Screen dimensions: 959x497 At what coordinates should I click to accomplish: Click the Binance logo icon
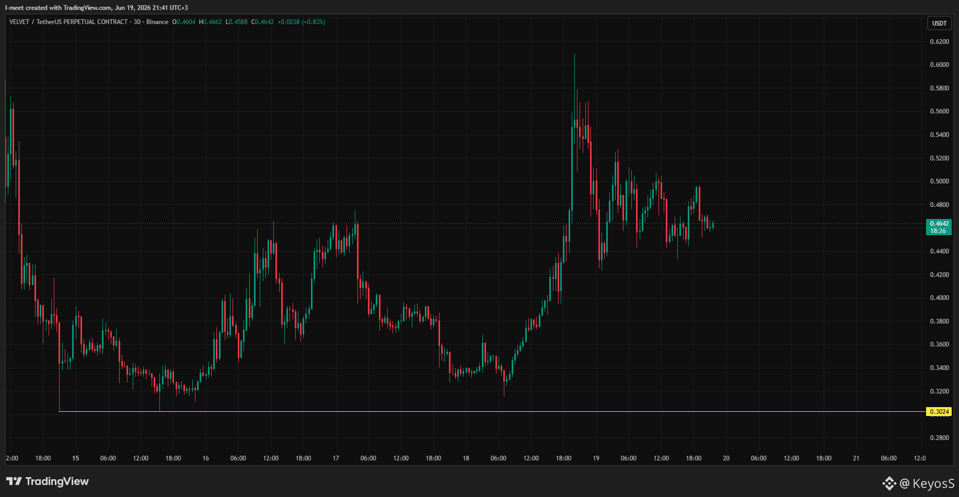coord(889,483)
